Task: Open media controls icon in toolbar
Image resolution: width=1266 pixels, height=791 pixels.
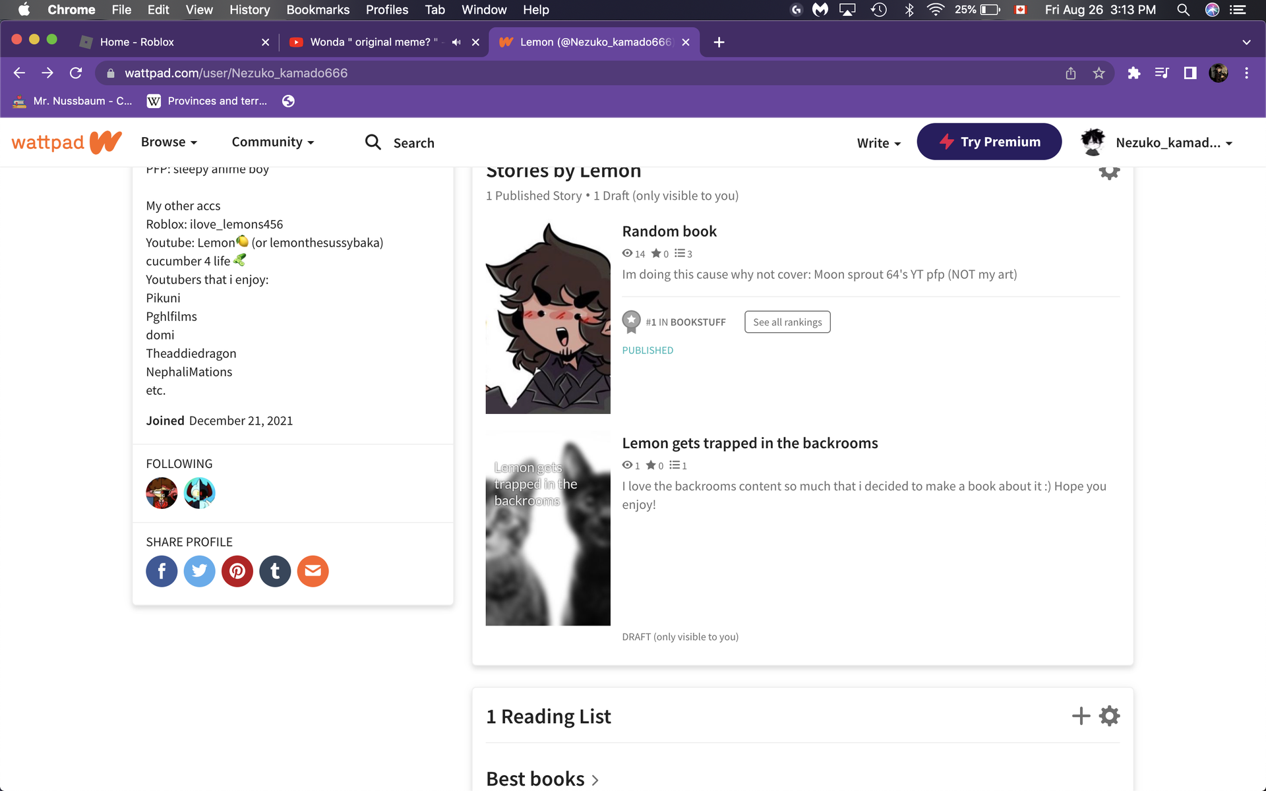Action: coord(1162,73)
